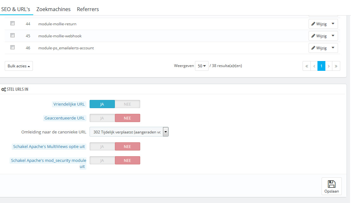Enable Geaccentueerde URL with JA
351x203 pixels.
(102, 118)
